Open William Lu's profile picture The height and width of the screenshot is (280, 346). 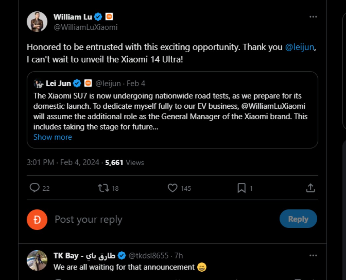[37, 22]
